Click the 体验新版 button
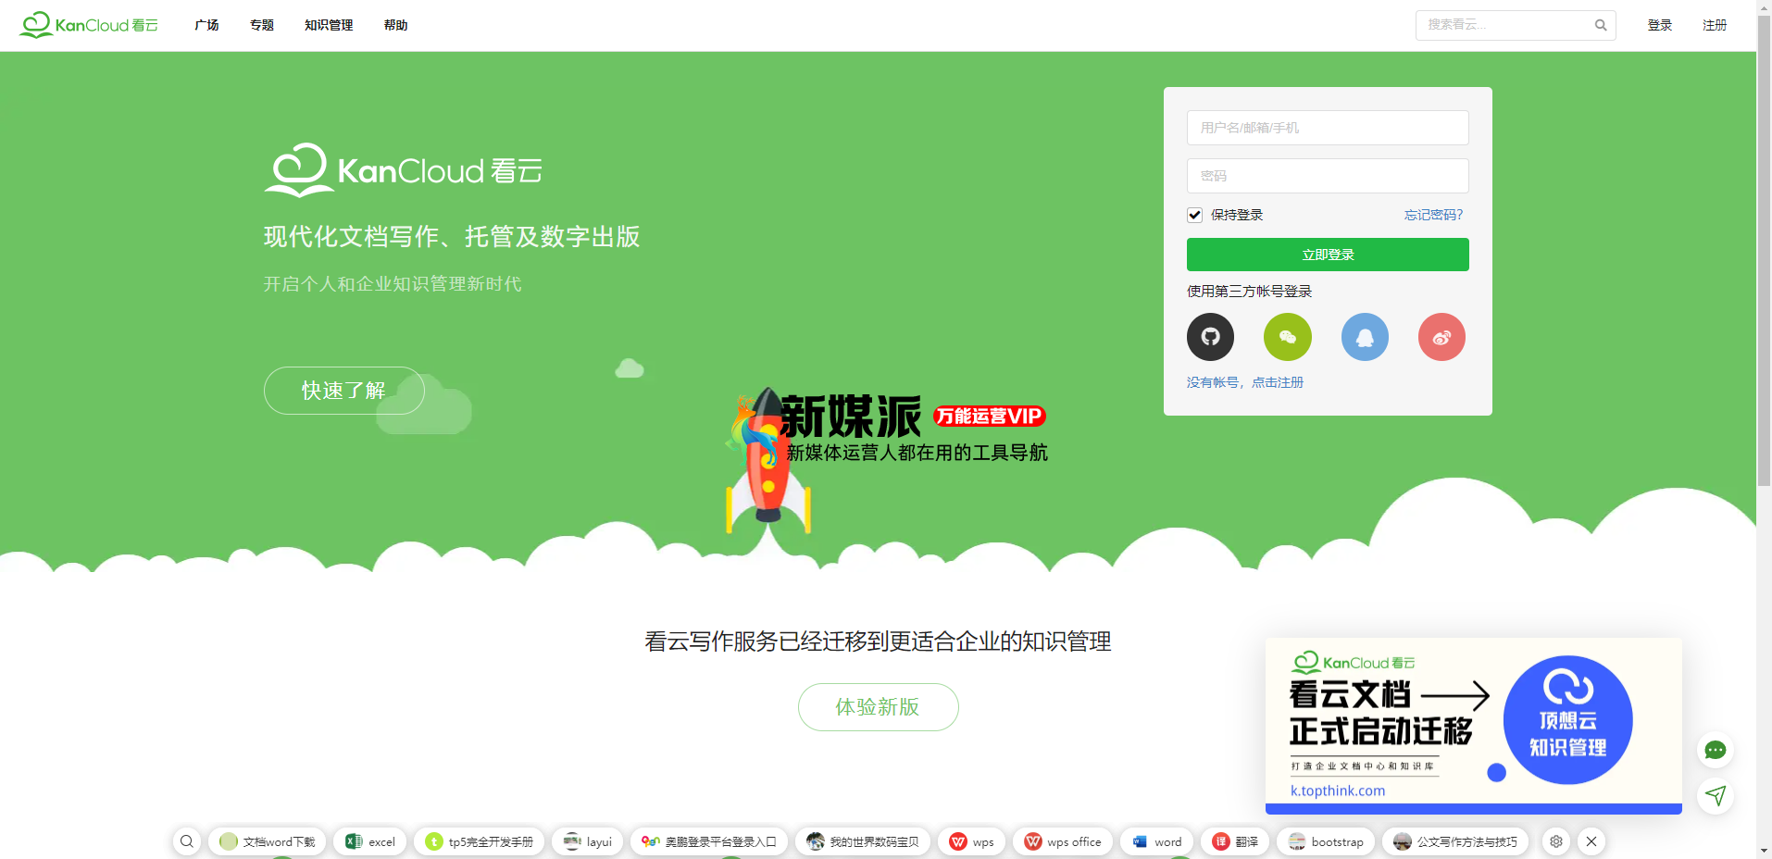Viewport: 1772px width, 859px height. tap(879, 707)
